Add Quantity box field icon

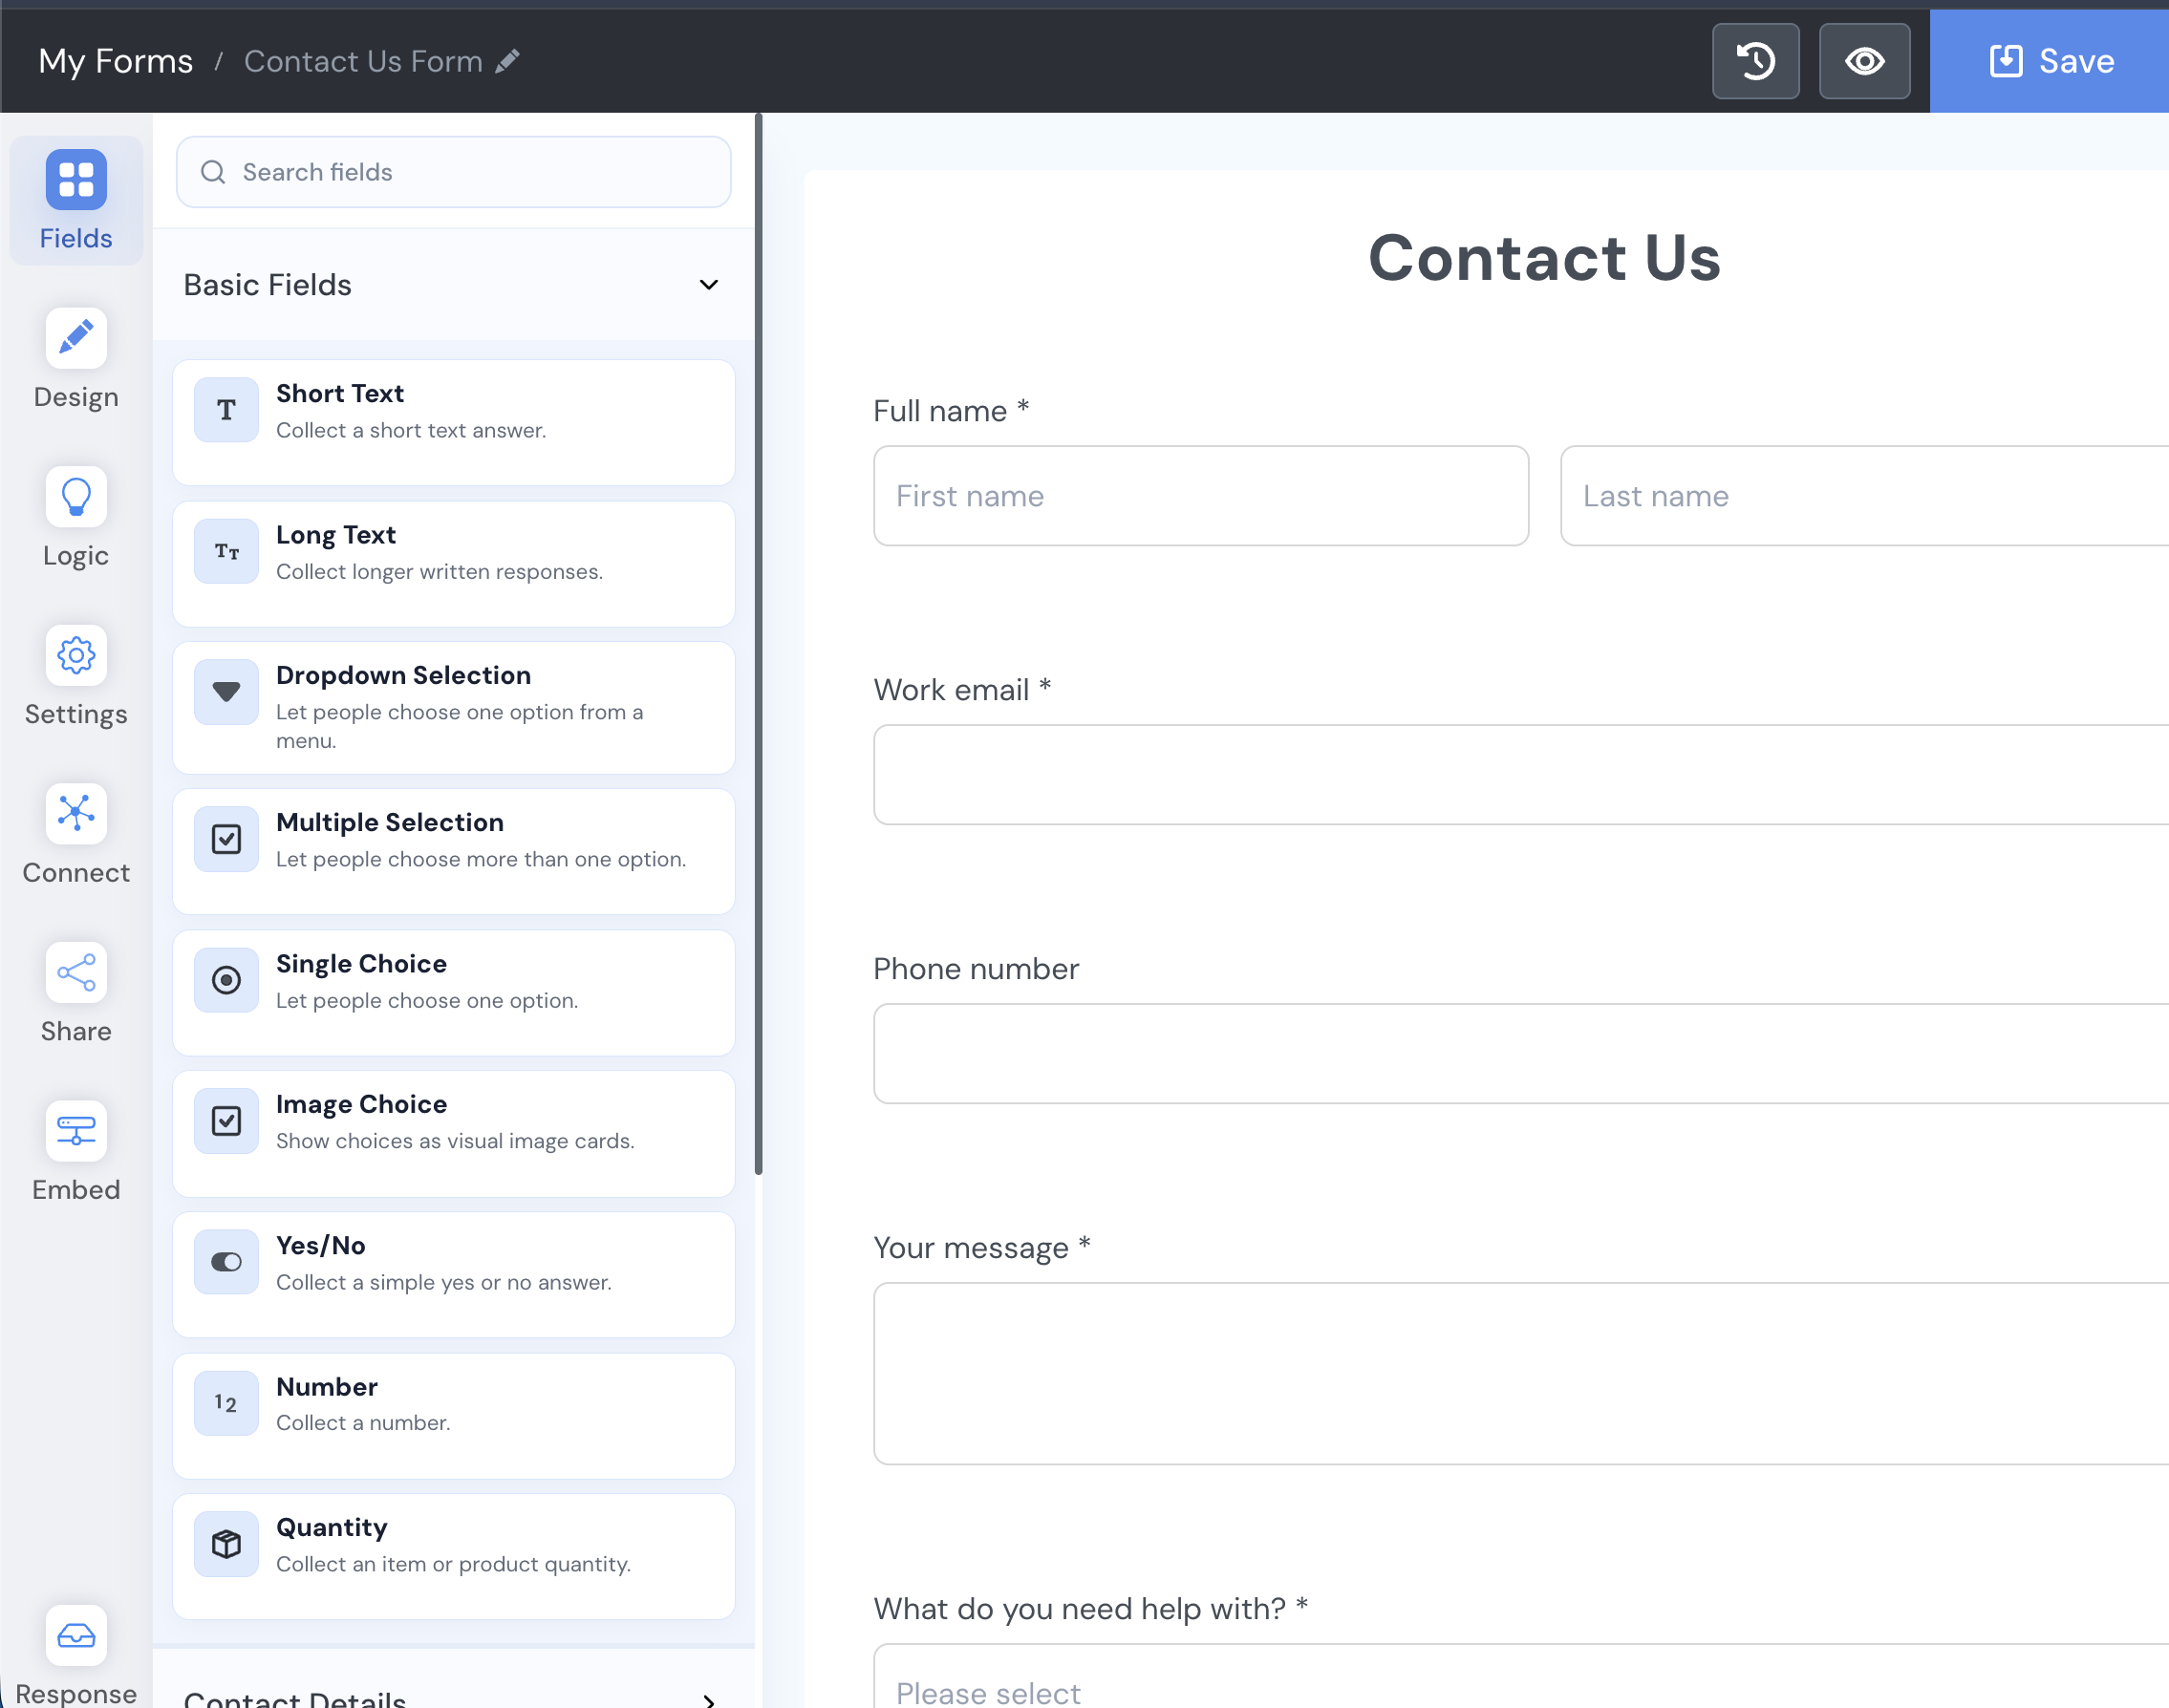point(226,1544)
